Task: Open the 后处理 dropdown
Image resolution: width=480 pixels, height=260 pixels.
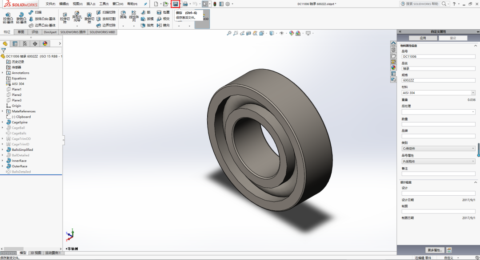Action: (473, 112)
